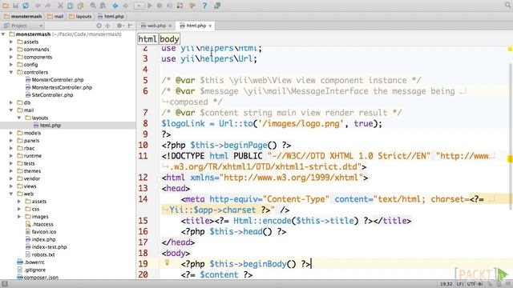Screen dimensions: 513x288
Task: Collapse the web folder
Action: (11, 194)
